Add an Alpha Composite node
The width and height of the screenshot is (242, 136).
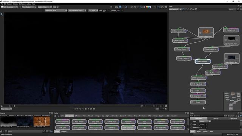click(x=63, y=122)
